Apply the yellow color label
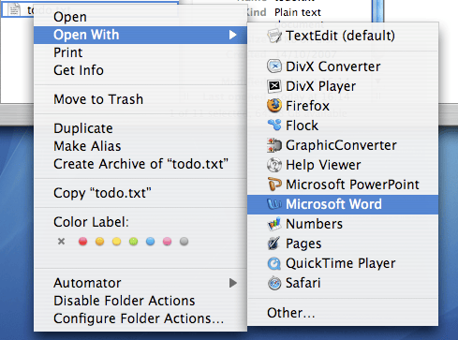This screenshot has width=458, height=340. click(116, 242)
